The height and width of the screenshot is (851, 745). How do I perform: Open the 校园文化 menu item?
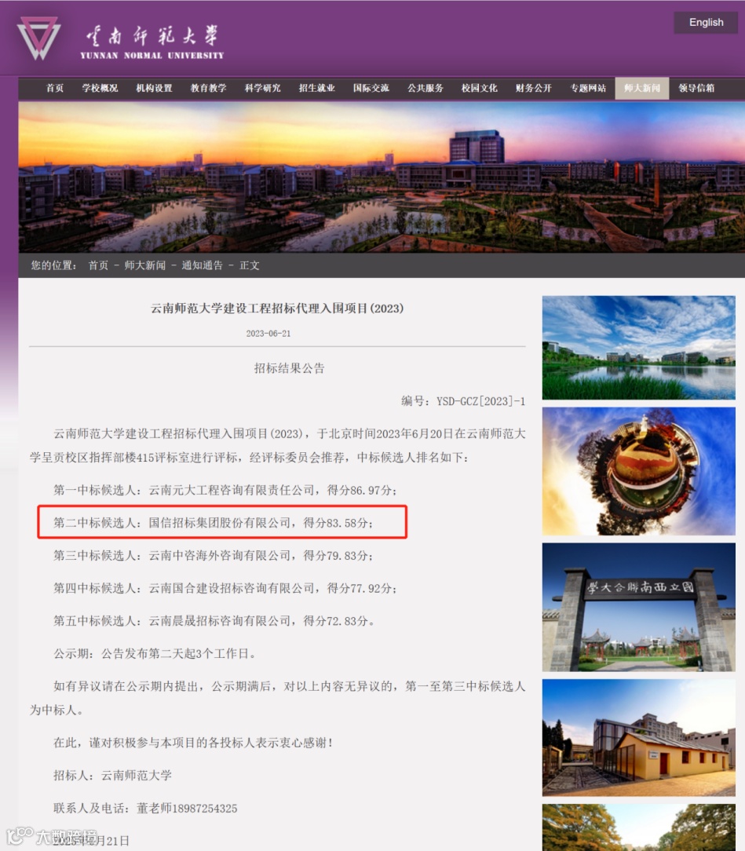(480, 88)
